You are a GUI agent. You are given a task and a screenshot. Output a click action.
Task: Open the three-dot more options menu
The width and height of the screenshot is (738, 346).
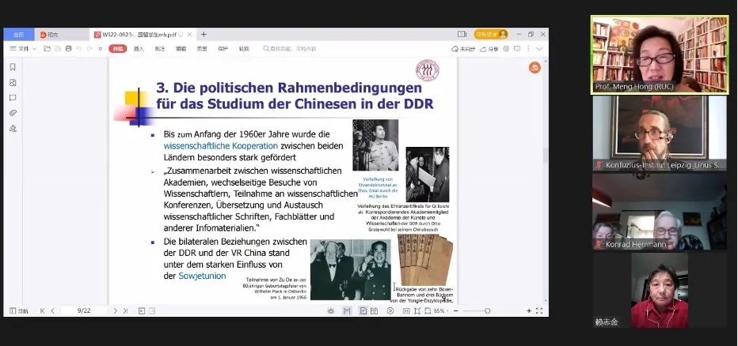click(x=528, y=48)
